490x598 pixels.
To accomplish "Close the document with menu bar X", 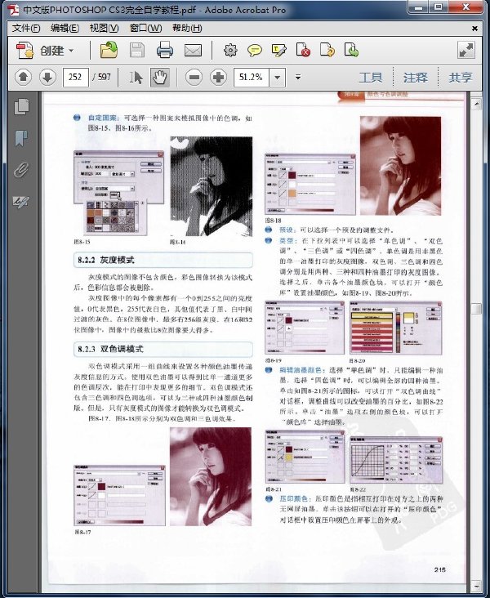I will [x=474, y=29].
